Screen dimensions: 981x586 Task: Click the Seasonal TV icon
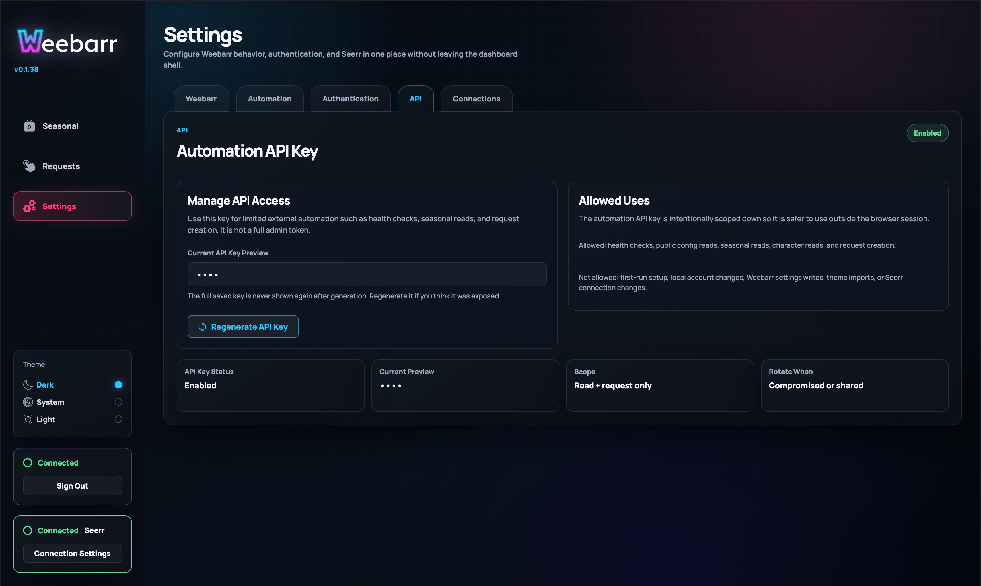pos(29,126)
